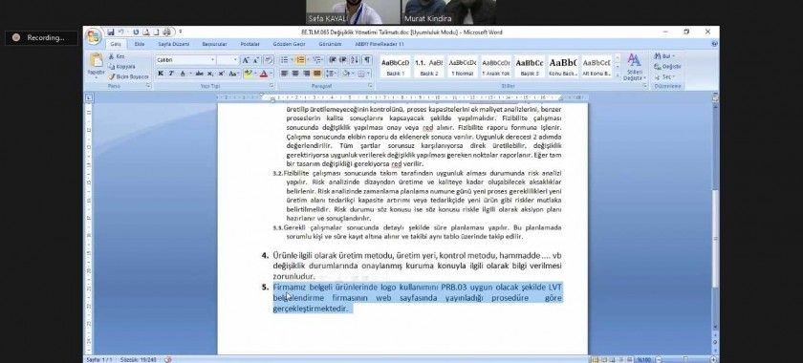Apply yellow text highlight color
Screen dimensions: 803x363
[248, 74]
